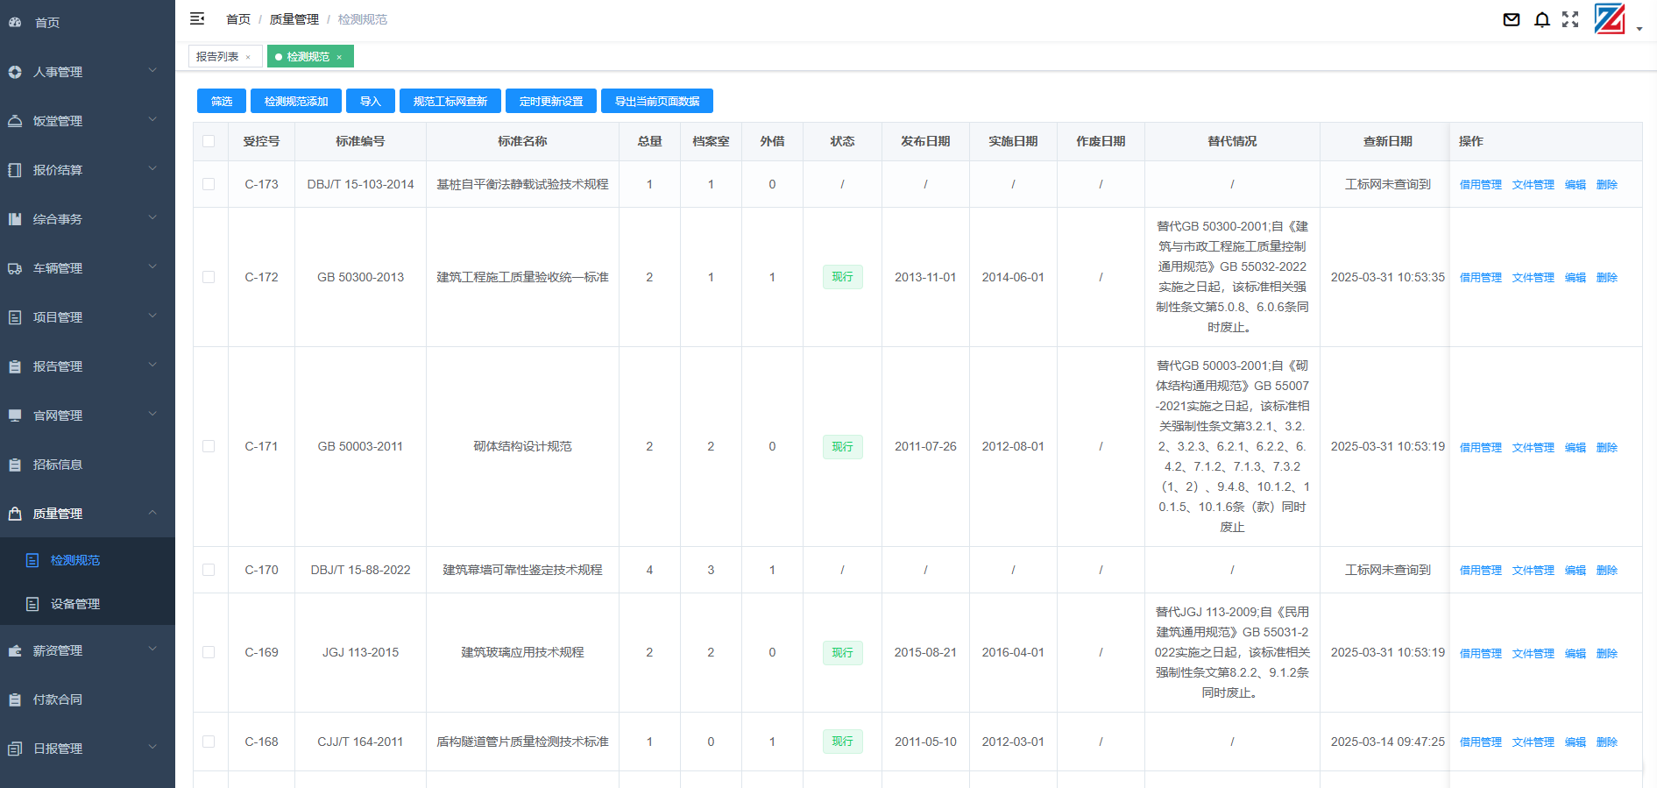This screenshot has height=788, width=1657.
Task: Tick the checkbox for row C-170
Action: pos(209,570)
